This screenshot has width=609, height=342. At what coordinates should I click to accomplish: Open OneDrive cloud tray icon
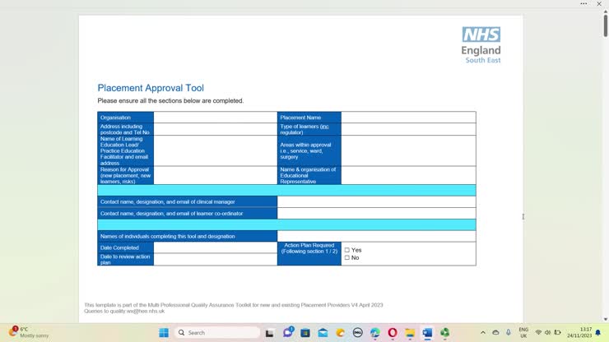point(495,333)
